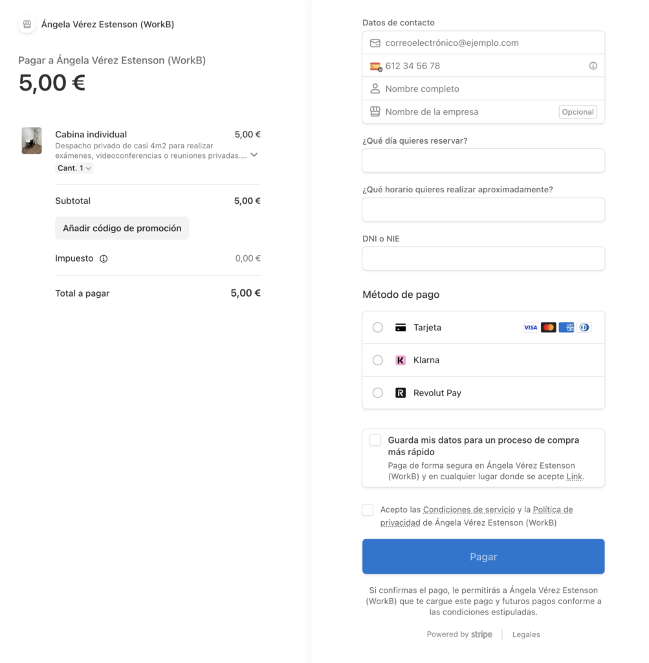Click the Mastercard brand icon

548,328
